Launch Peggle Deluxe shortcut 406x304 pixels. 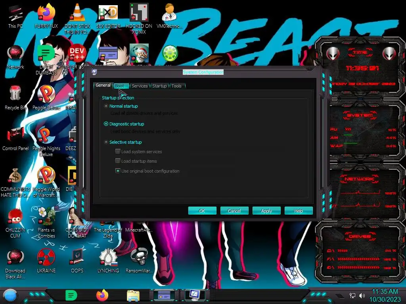(46, 98)
